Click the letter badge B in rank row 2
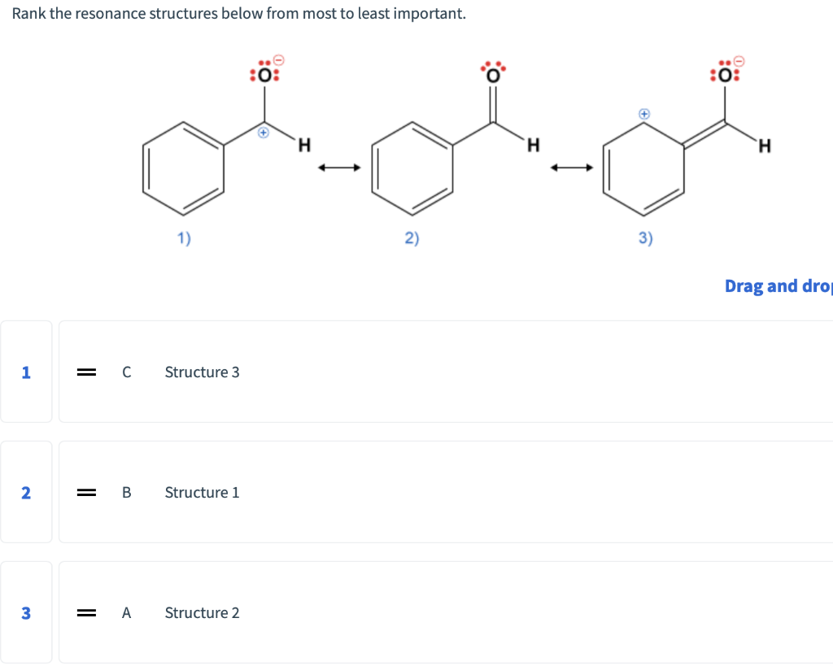 [x=126, y=492]
